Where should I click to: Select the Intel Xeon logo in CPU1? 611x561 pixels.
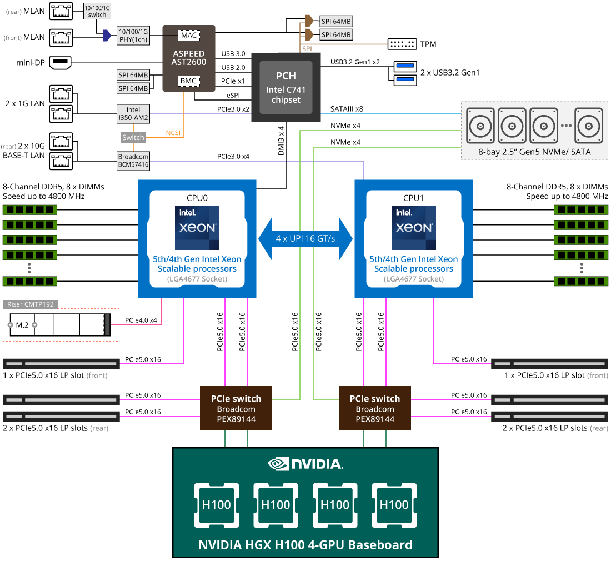[x=414, y=228]
